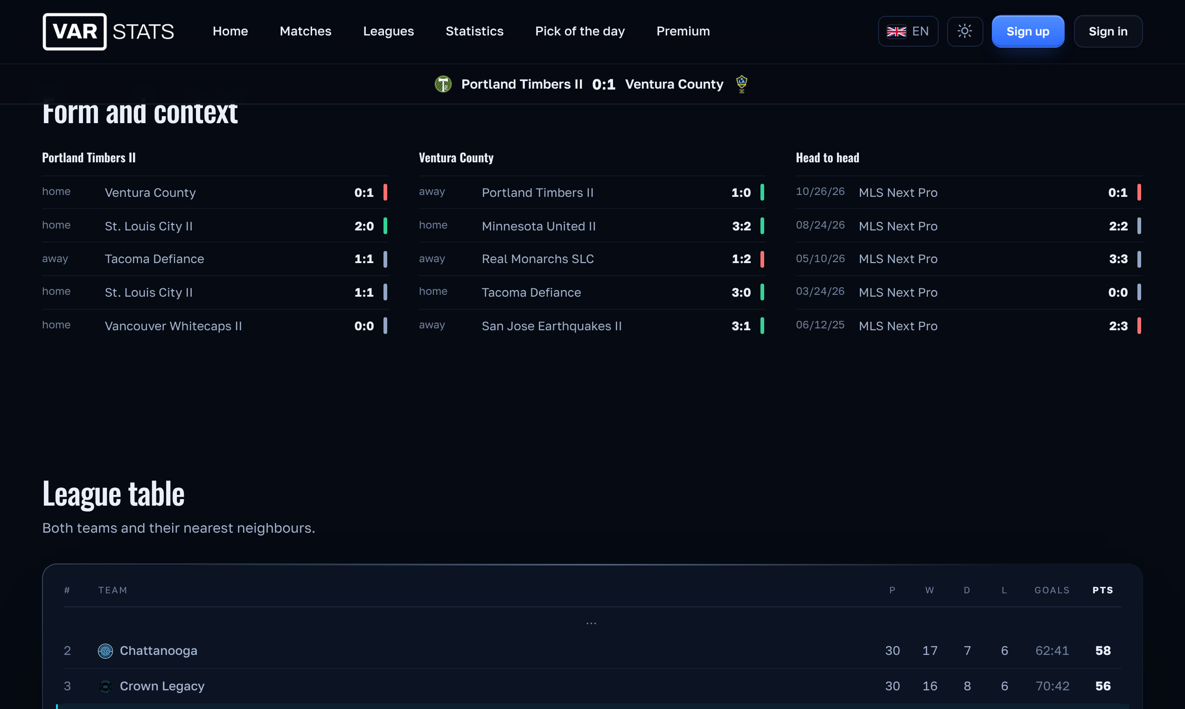
Task: Open Vancouver Whitecaps II 0:0 match
Action: [215, 326]
